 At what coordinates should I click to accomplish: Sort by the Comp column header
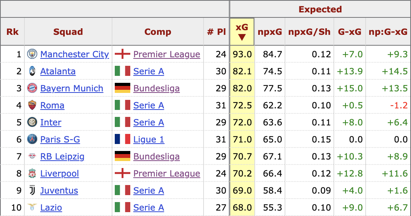point(158,32)
